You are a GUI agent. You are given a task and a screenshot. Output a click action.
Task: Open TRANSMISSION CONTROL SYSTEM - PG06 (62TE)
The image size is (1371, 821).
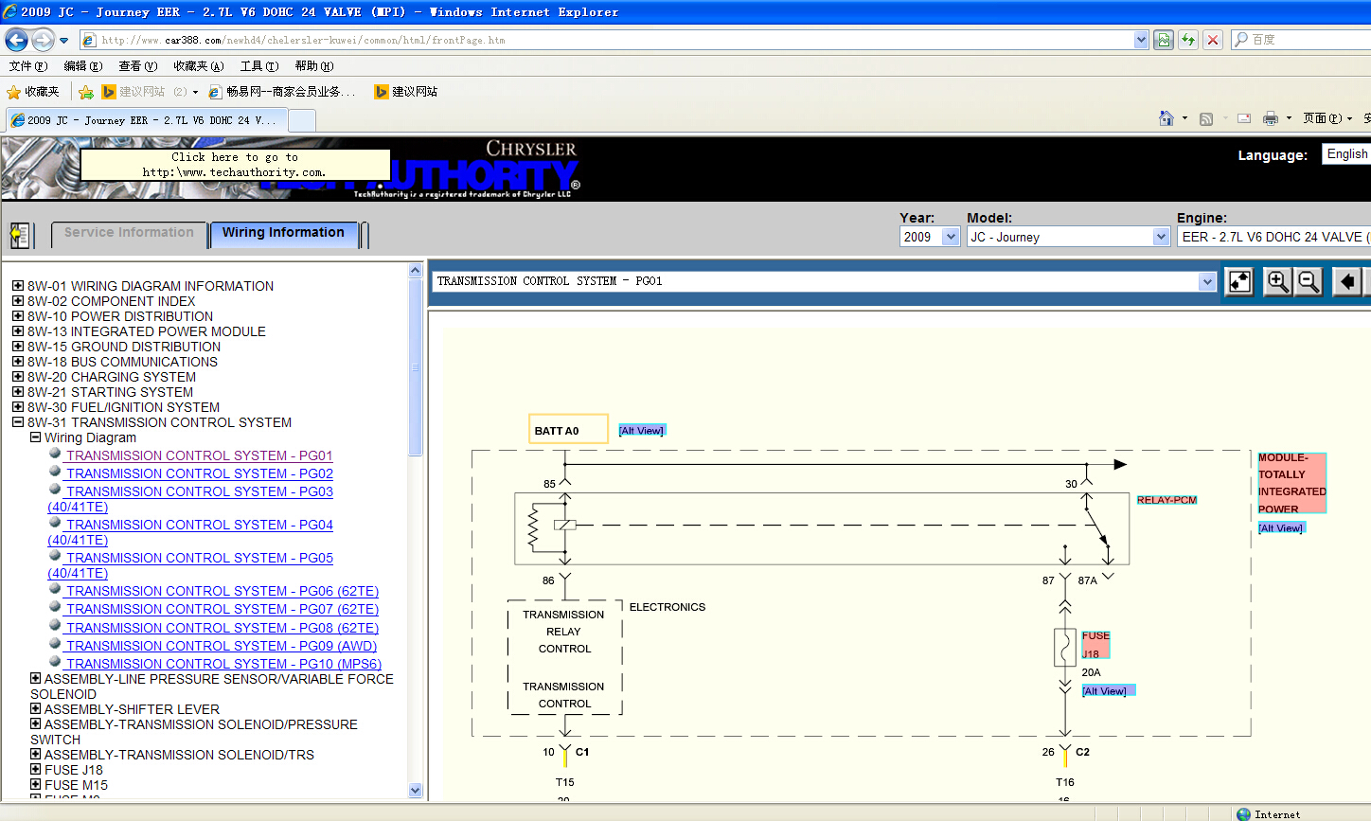(223, 591)
